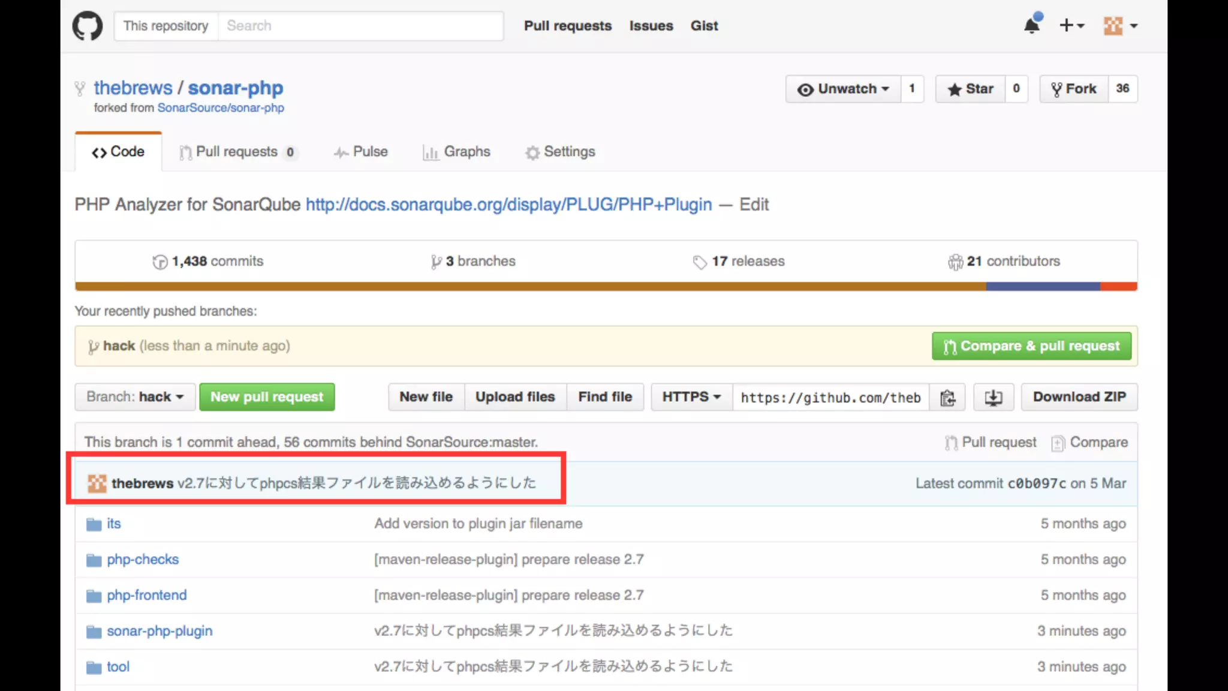The height and width of the screenshot is (691, 1228).
Task: Click the stargazers count 0
Action: [x=1016, y=89]
